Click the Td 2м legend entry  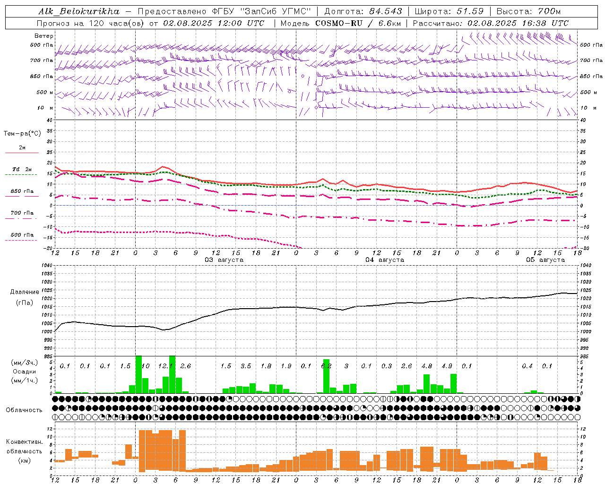tap(22, 169)
